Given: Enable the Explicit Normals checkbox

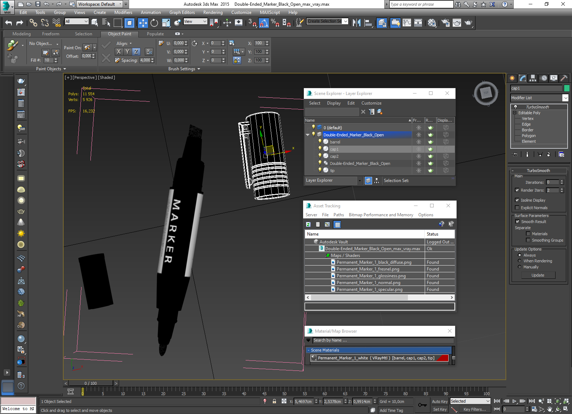Looking at the screenshot, I should click(x=517, y=208).
